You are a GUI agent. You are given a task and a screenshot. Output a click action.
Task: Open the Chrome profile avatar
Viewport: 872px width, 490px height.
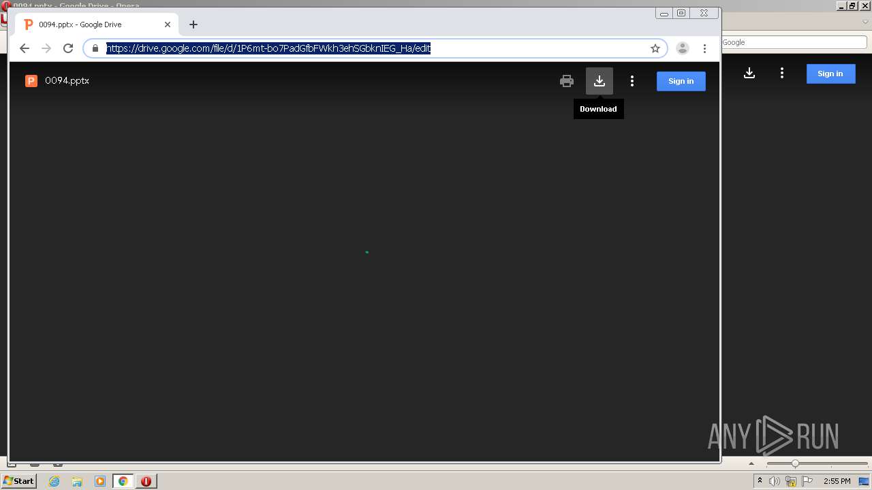(x=682, y=48)
